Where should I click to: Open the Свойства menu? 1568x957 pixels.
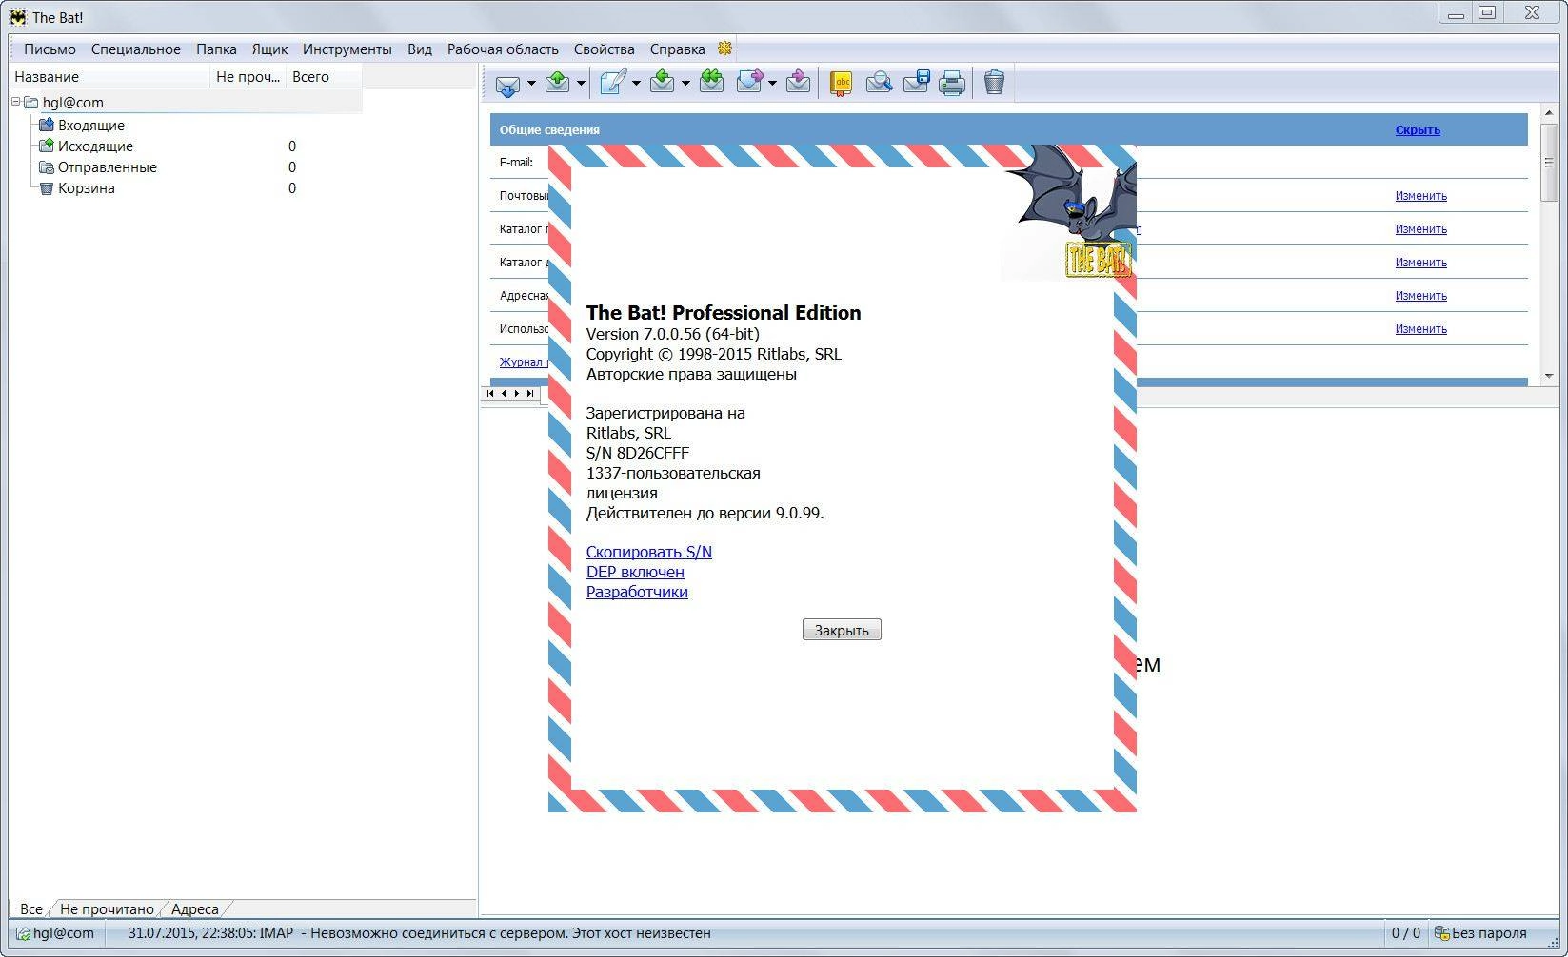tap(604, 49)
